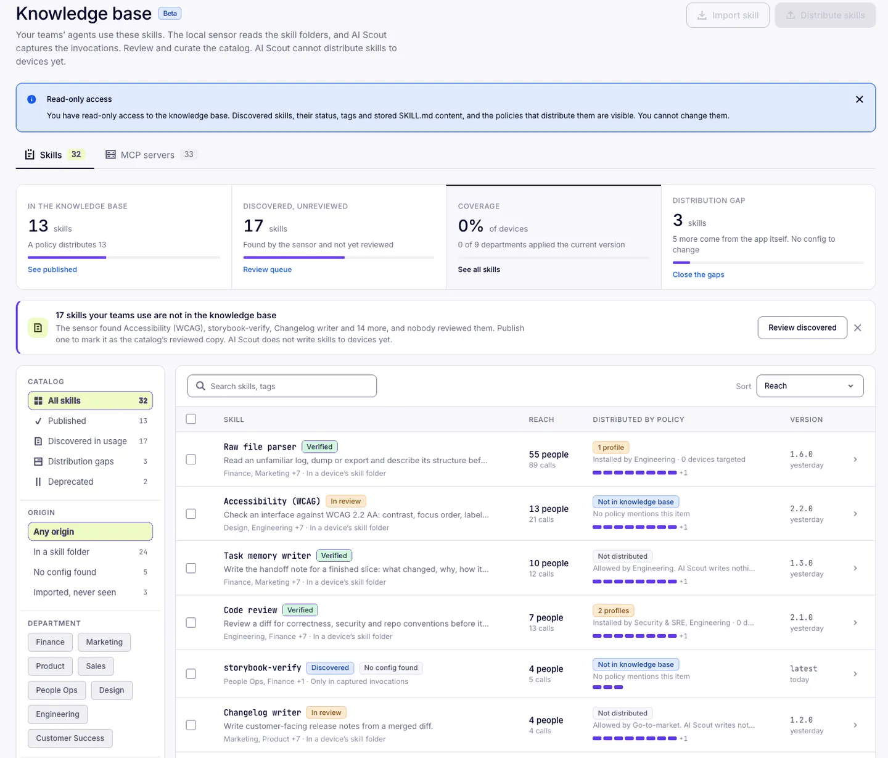Filter by the Sales department chip
Viewport: 888px width, 758px height.
pyautogui.click(x=96, y=666)
